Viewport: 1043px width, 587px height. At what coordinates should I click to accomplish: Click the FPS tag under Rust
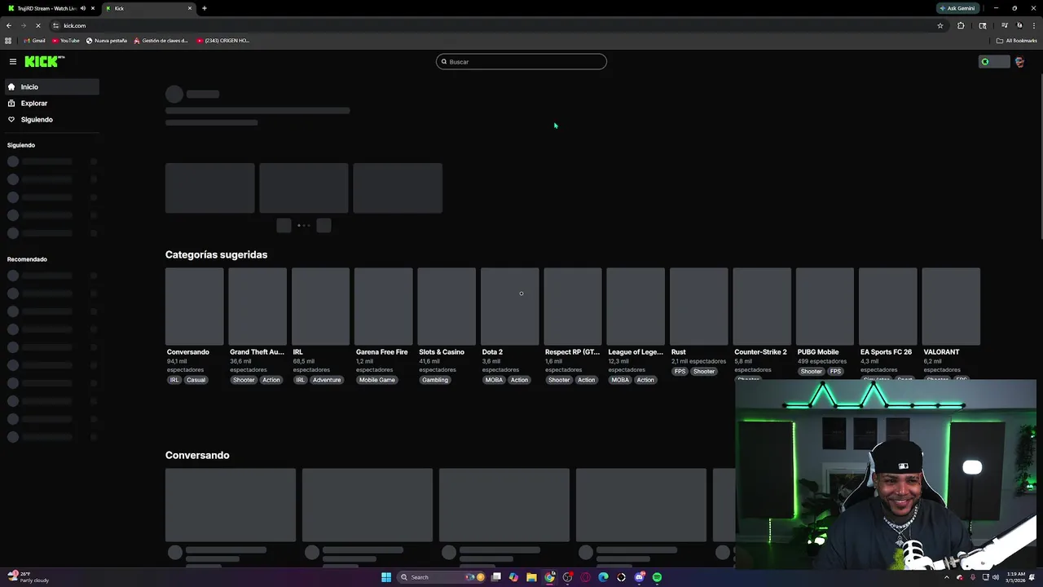(x=680, y=372)
